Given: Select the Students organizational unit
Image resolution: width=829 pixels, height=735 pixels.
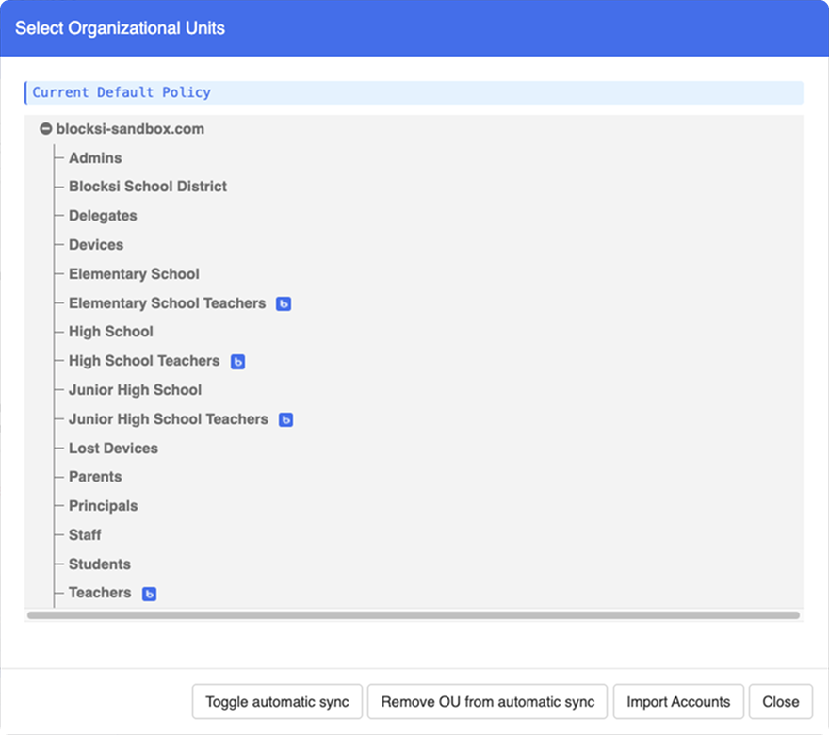Looking at the screenshot, I should 100,563.
